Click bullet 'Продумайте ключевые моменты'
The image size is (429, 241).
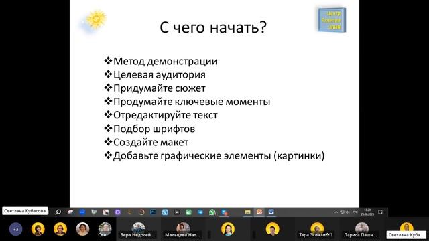192,102
